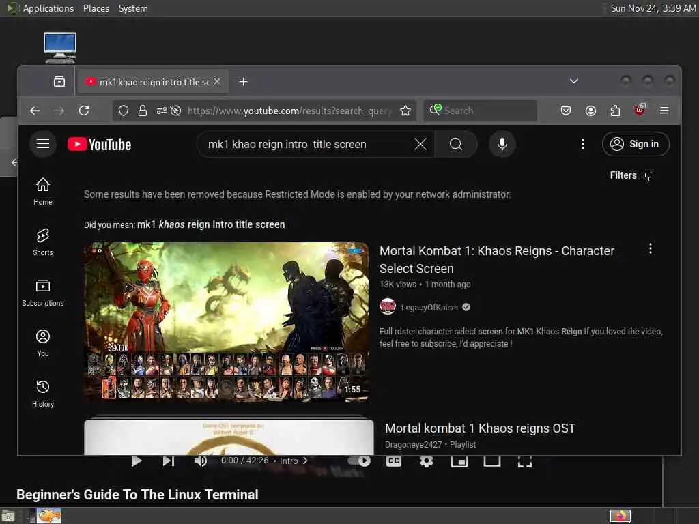Open YouTube settings three-dot menu
Screen dimensions: 699x524
click(x=583, y=144)
